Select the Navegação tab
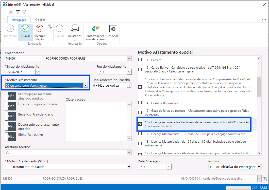 [x=19, y=20]
